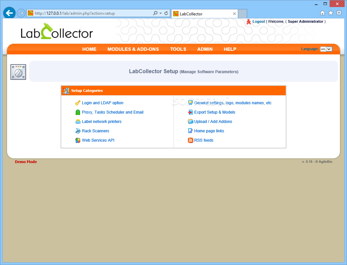Click the browser forward arrow button

point(21,13)
